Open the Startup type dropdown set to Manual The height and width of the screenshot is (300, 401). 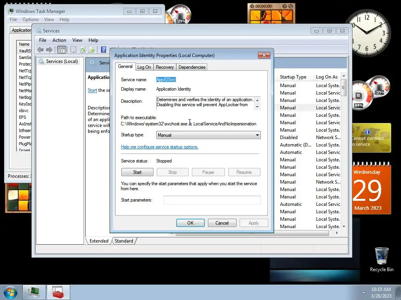[x=208, y=135]
